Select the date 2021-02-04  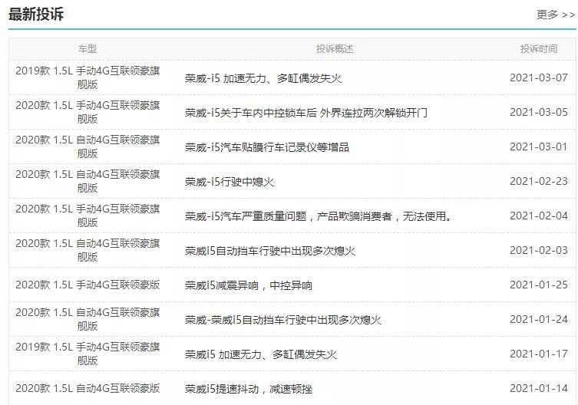coord(539,216)
